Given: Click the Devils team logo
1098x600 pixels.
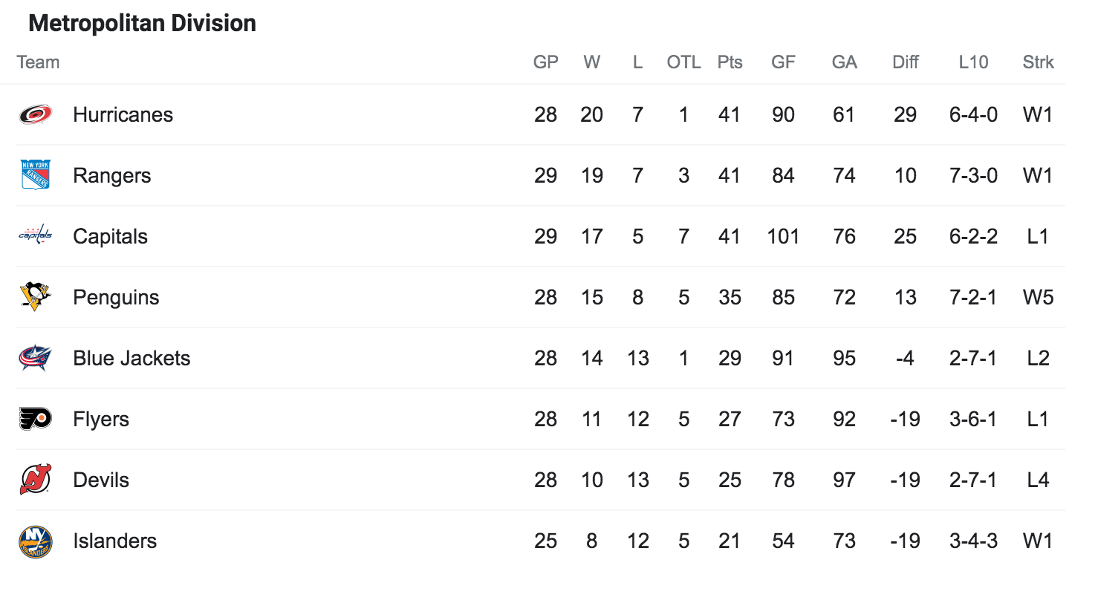Looking at the screenshot, I should tap(36, 480).
